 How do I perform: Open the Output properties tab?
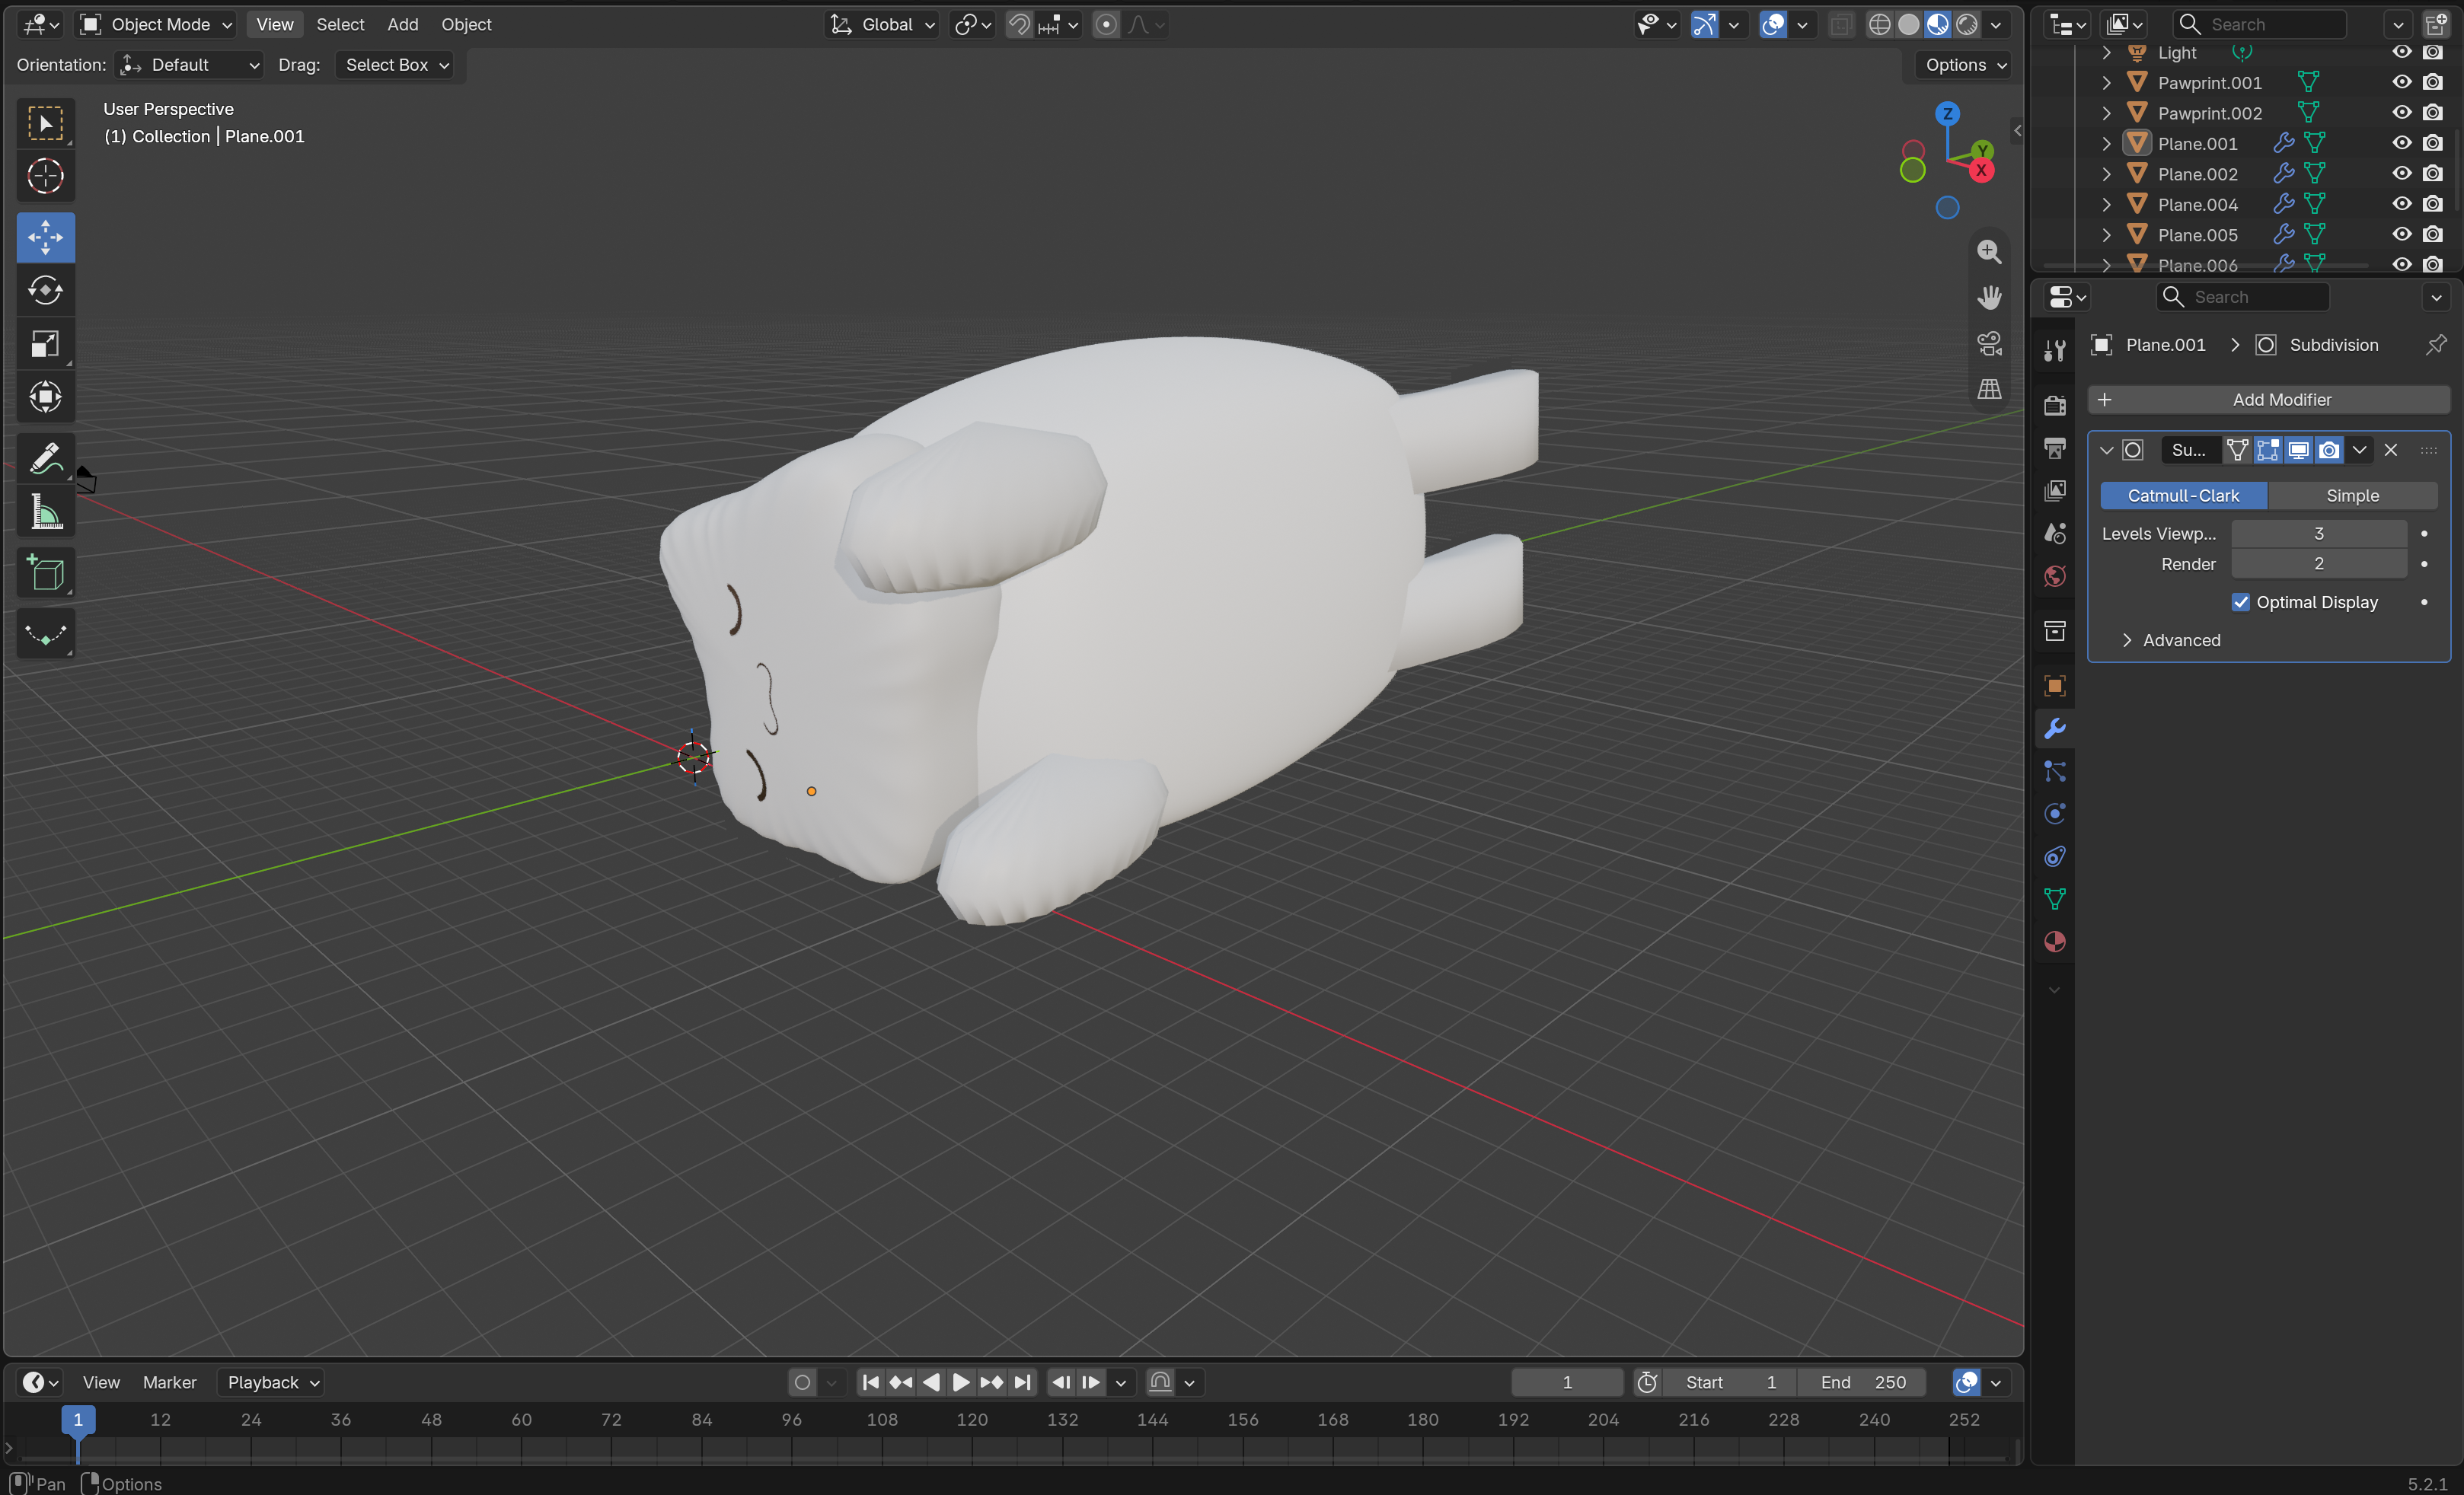click(2055, 448)
